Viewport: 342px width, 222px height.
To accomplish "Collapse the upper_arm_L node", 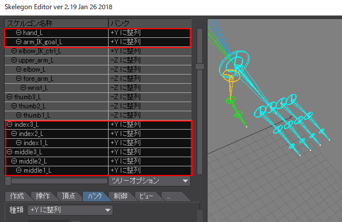I will coord(14,60).
